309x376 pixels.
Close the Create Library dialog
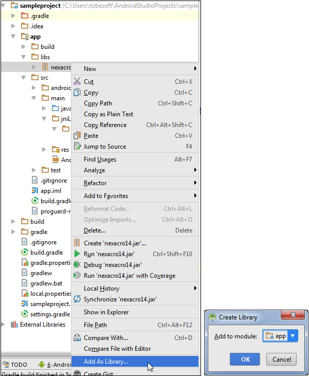[x=293, y=315]
